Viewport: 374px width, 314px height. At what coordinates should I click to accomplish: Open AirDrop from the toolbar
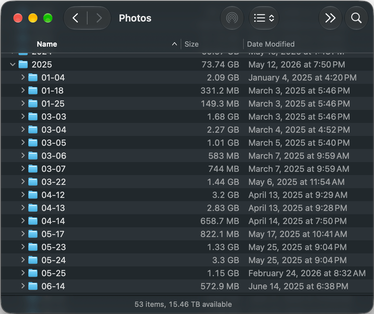[232, 18]
